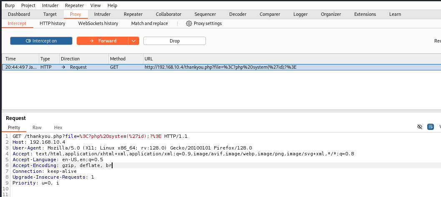Open the Burp menu

[x=10, y=5]
